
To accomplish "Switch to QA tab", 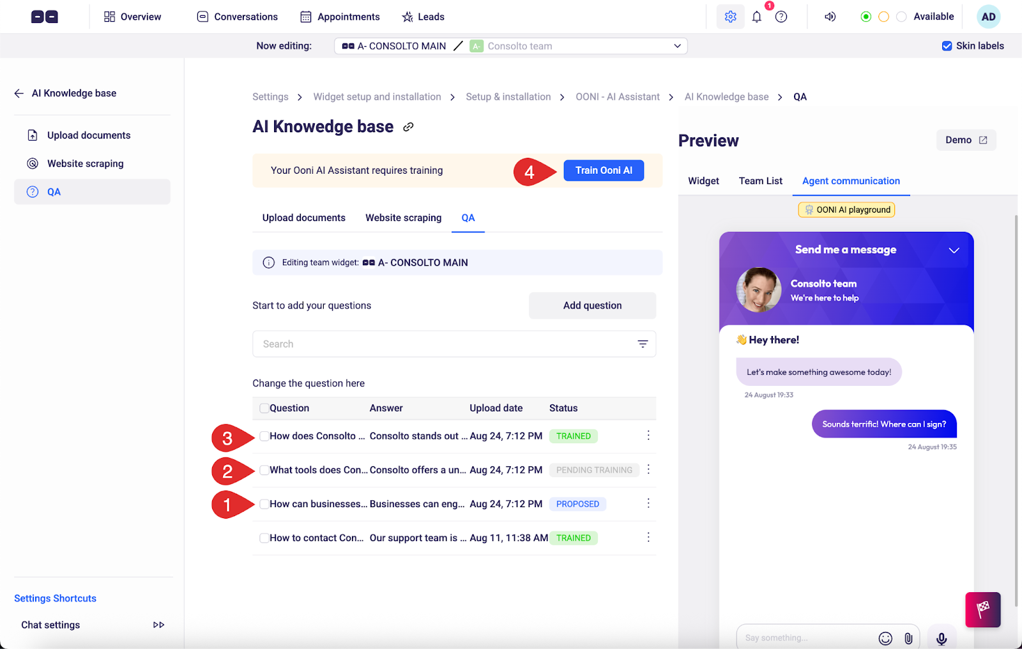I will (x=468, y=218).
